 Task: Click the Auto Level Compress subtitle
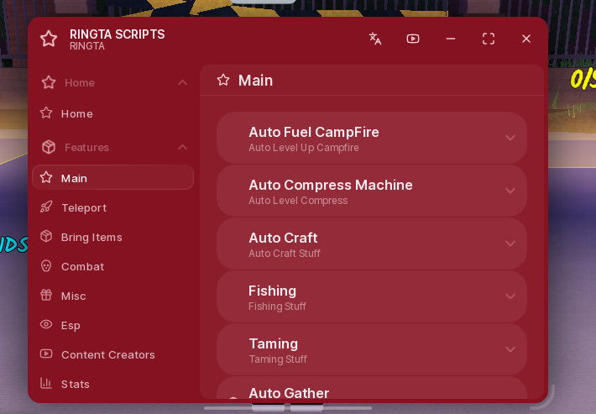[298, 201]
